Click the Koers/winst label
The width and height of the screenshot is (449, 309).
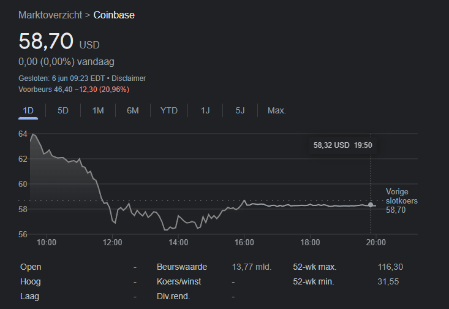click(179, 282)
